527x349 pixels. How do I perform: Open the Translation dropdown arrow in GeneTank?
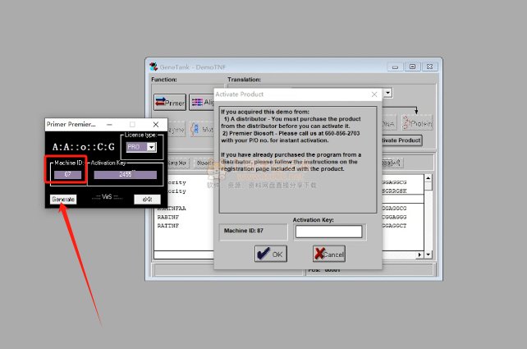click(x=387, y=93)
